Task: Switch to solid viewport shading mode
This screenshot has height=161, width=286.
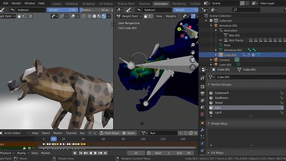Action: 94,16
